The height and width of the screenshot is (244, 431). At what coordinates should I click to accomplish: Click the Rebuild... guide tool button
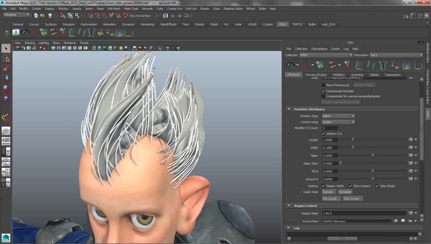[328, 192]
